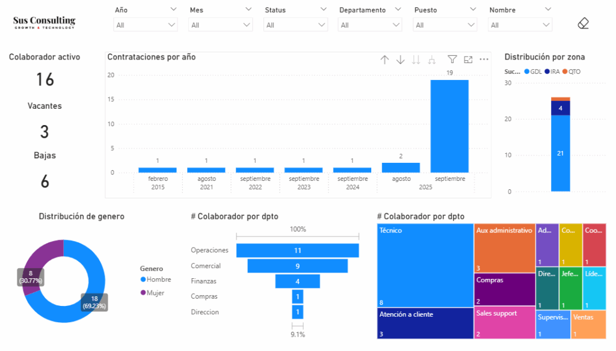Select the septiembre 2025 bar with value 19

(449, 126)
